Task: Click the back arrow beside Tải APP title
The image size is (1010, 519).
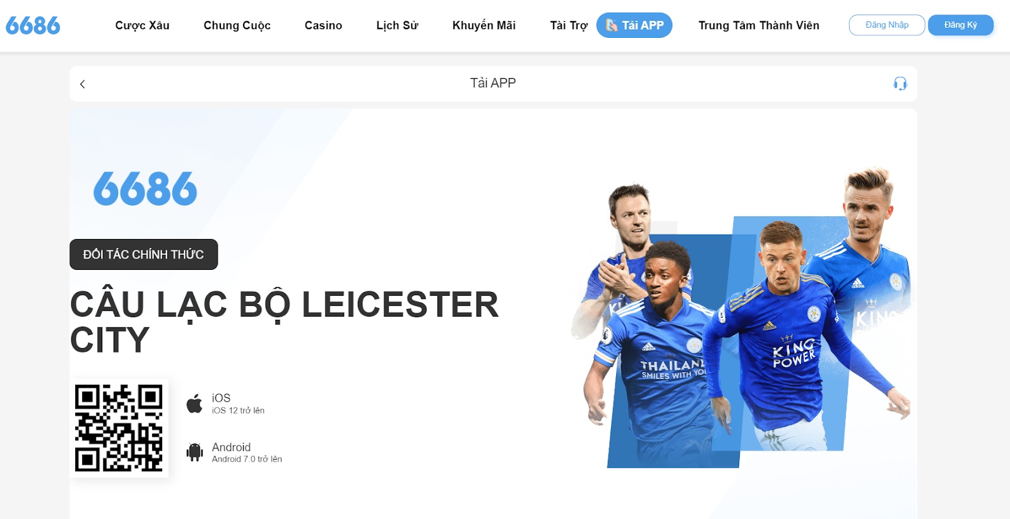Action: 82,84
